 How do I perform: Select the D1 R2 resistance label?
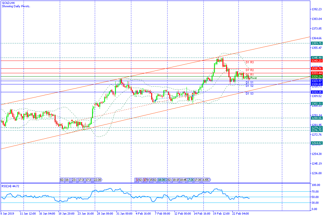coord(250,70)
